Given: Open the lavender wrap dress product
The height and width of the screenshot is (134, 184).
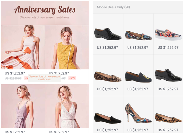Looking at the screenshot, I should point(23,106).
